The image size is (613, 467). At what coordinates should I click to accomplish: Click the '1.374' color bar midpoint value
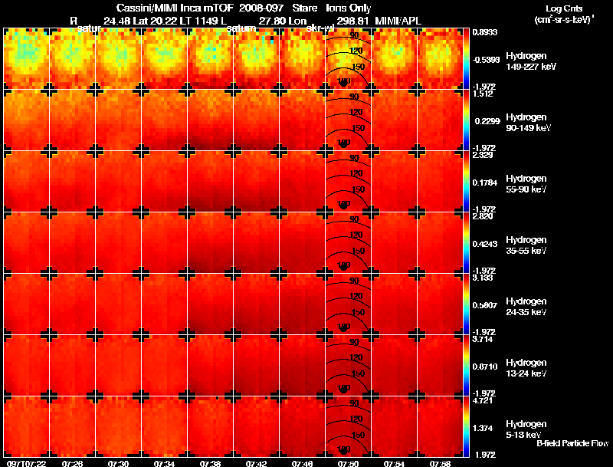[x=483, y=429]
